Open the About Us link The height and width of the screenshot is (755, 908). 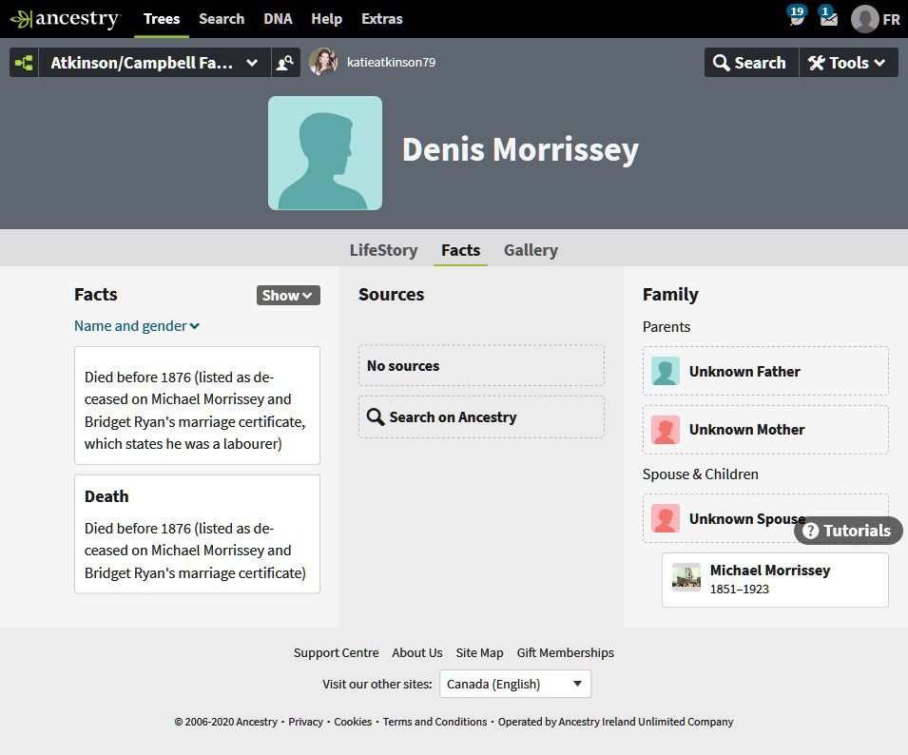tap(417, 652)
